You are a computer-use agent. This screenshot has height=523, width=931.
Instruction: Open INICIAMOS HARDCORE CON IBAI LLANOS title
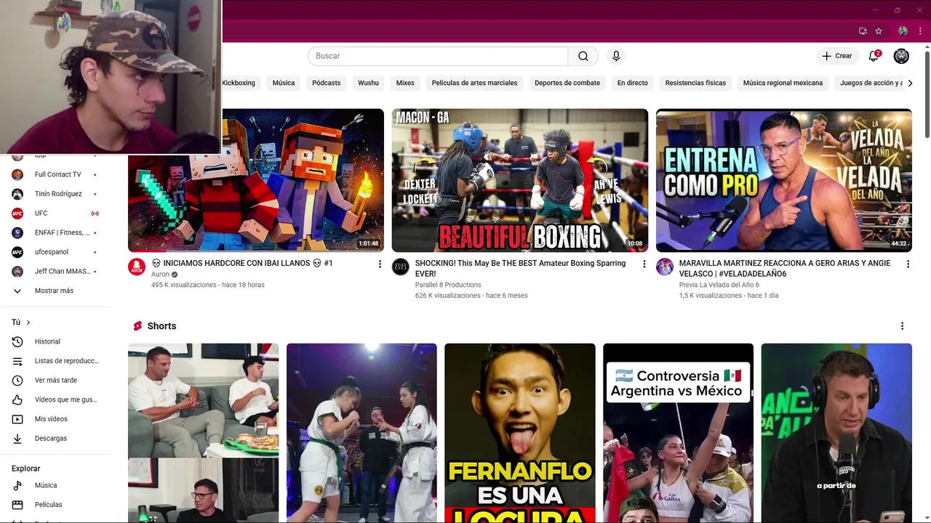point(242,263)
